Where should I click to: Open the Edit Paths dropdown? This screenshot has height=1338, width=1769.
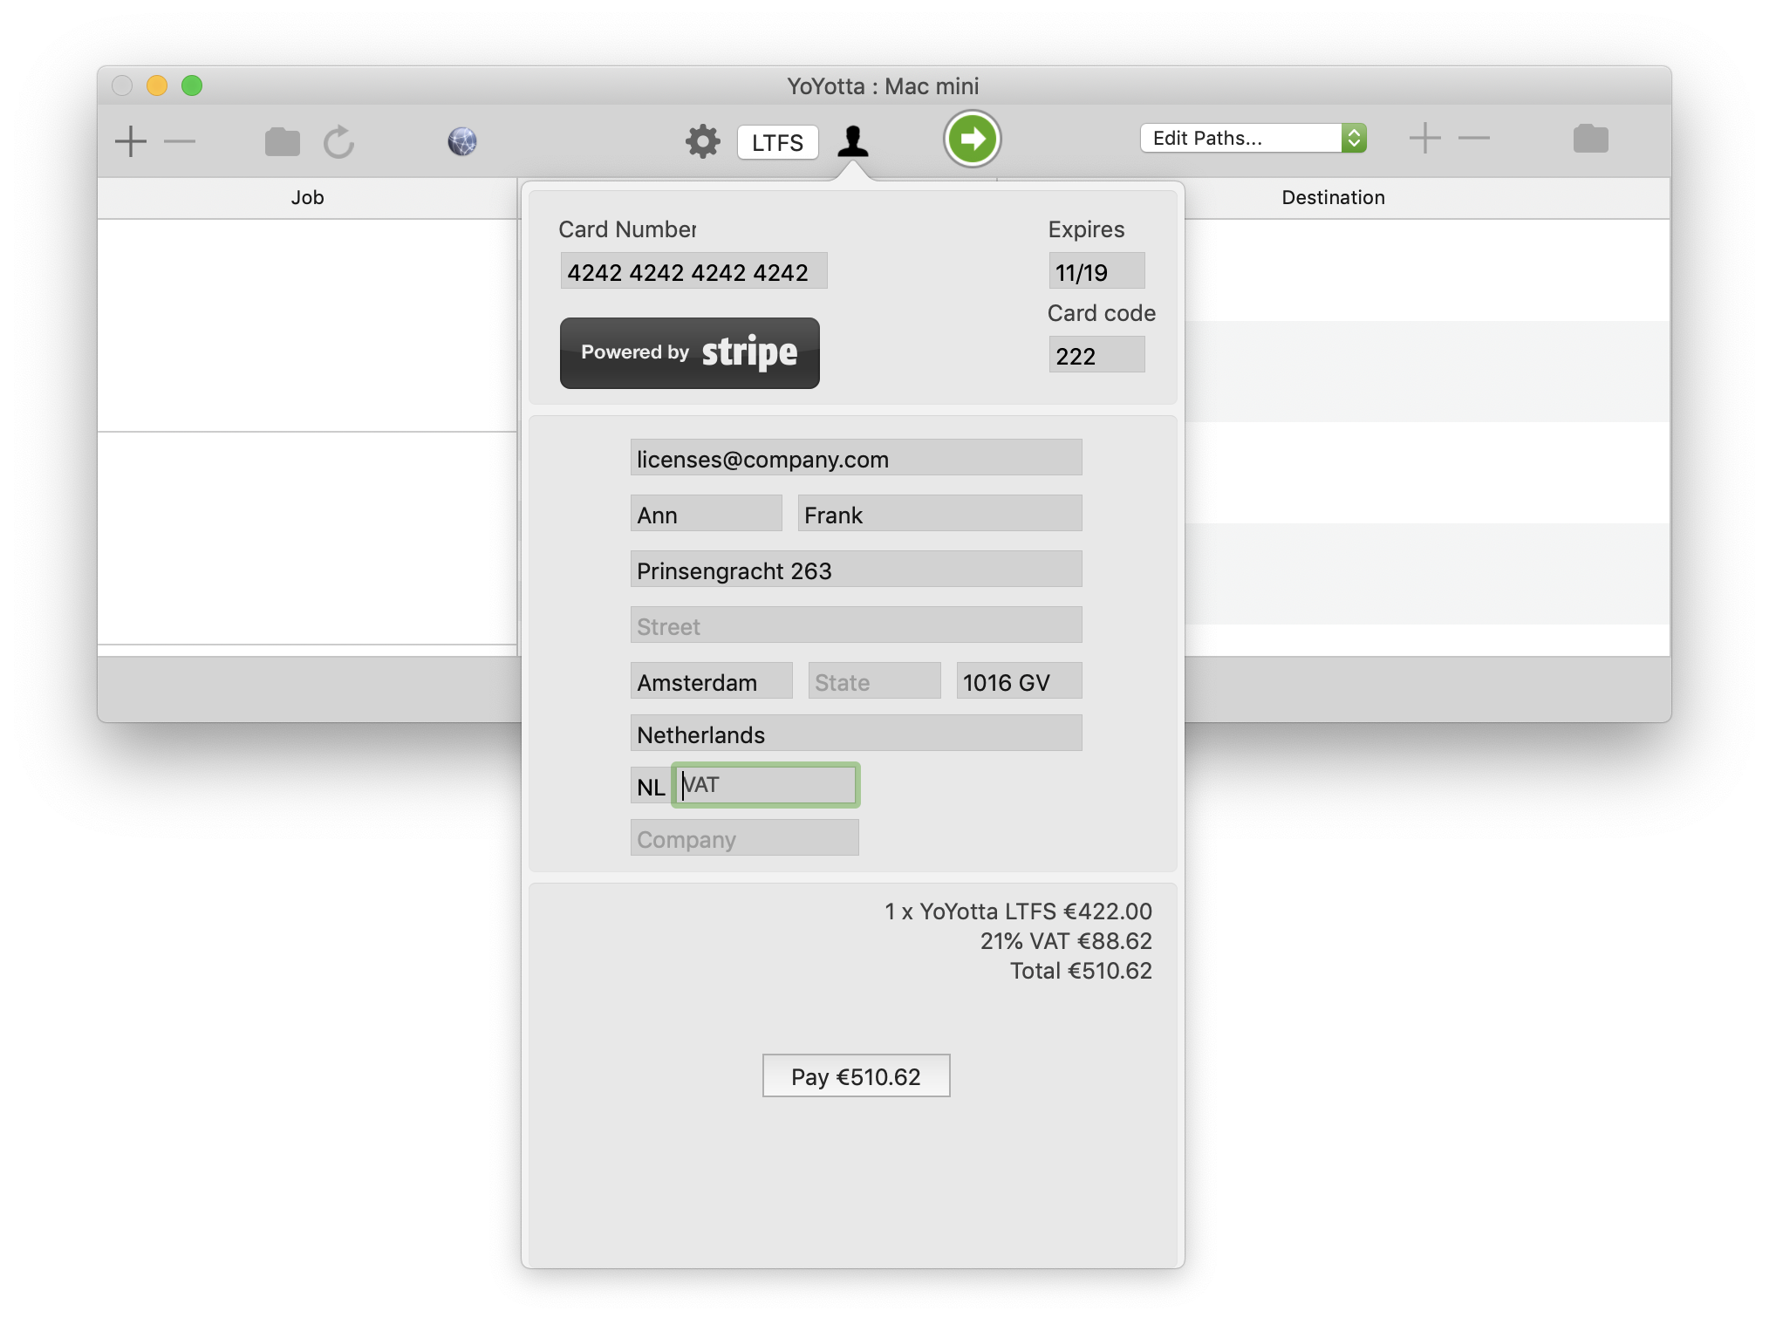[x=1253, y=138]
